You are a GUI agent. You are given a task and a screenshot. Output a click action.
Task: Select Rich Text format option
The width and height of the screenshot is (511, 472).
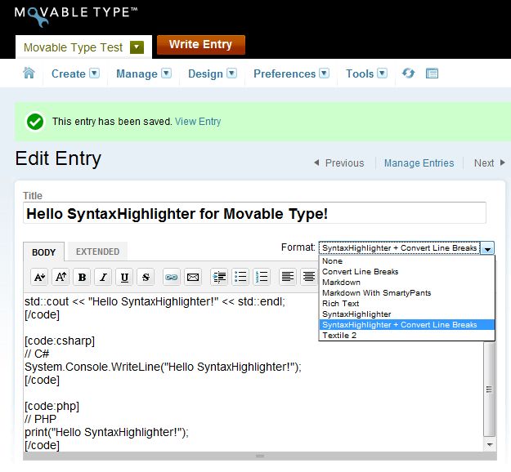tap(406, 304)
